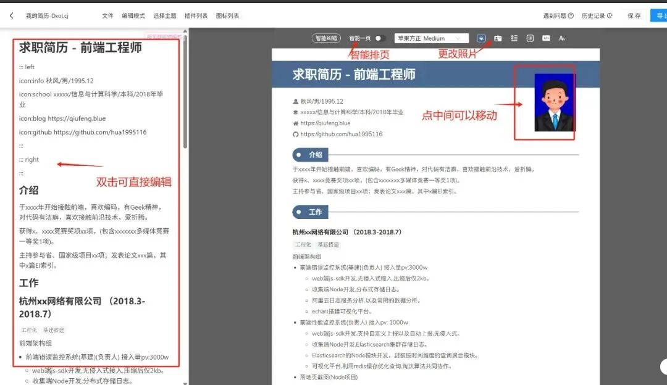Go back with the left arrow
Viewport: 667px width, 385px height.
tap(12, 15)
